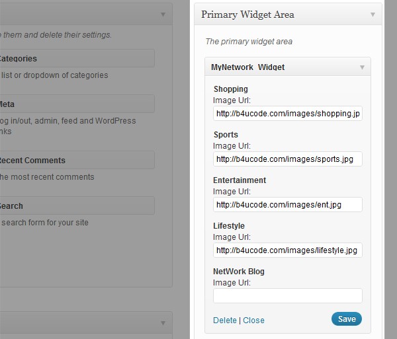Expand the top-left panel arrow
Screen dimensions: 397x339
pos(163,15)
